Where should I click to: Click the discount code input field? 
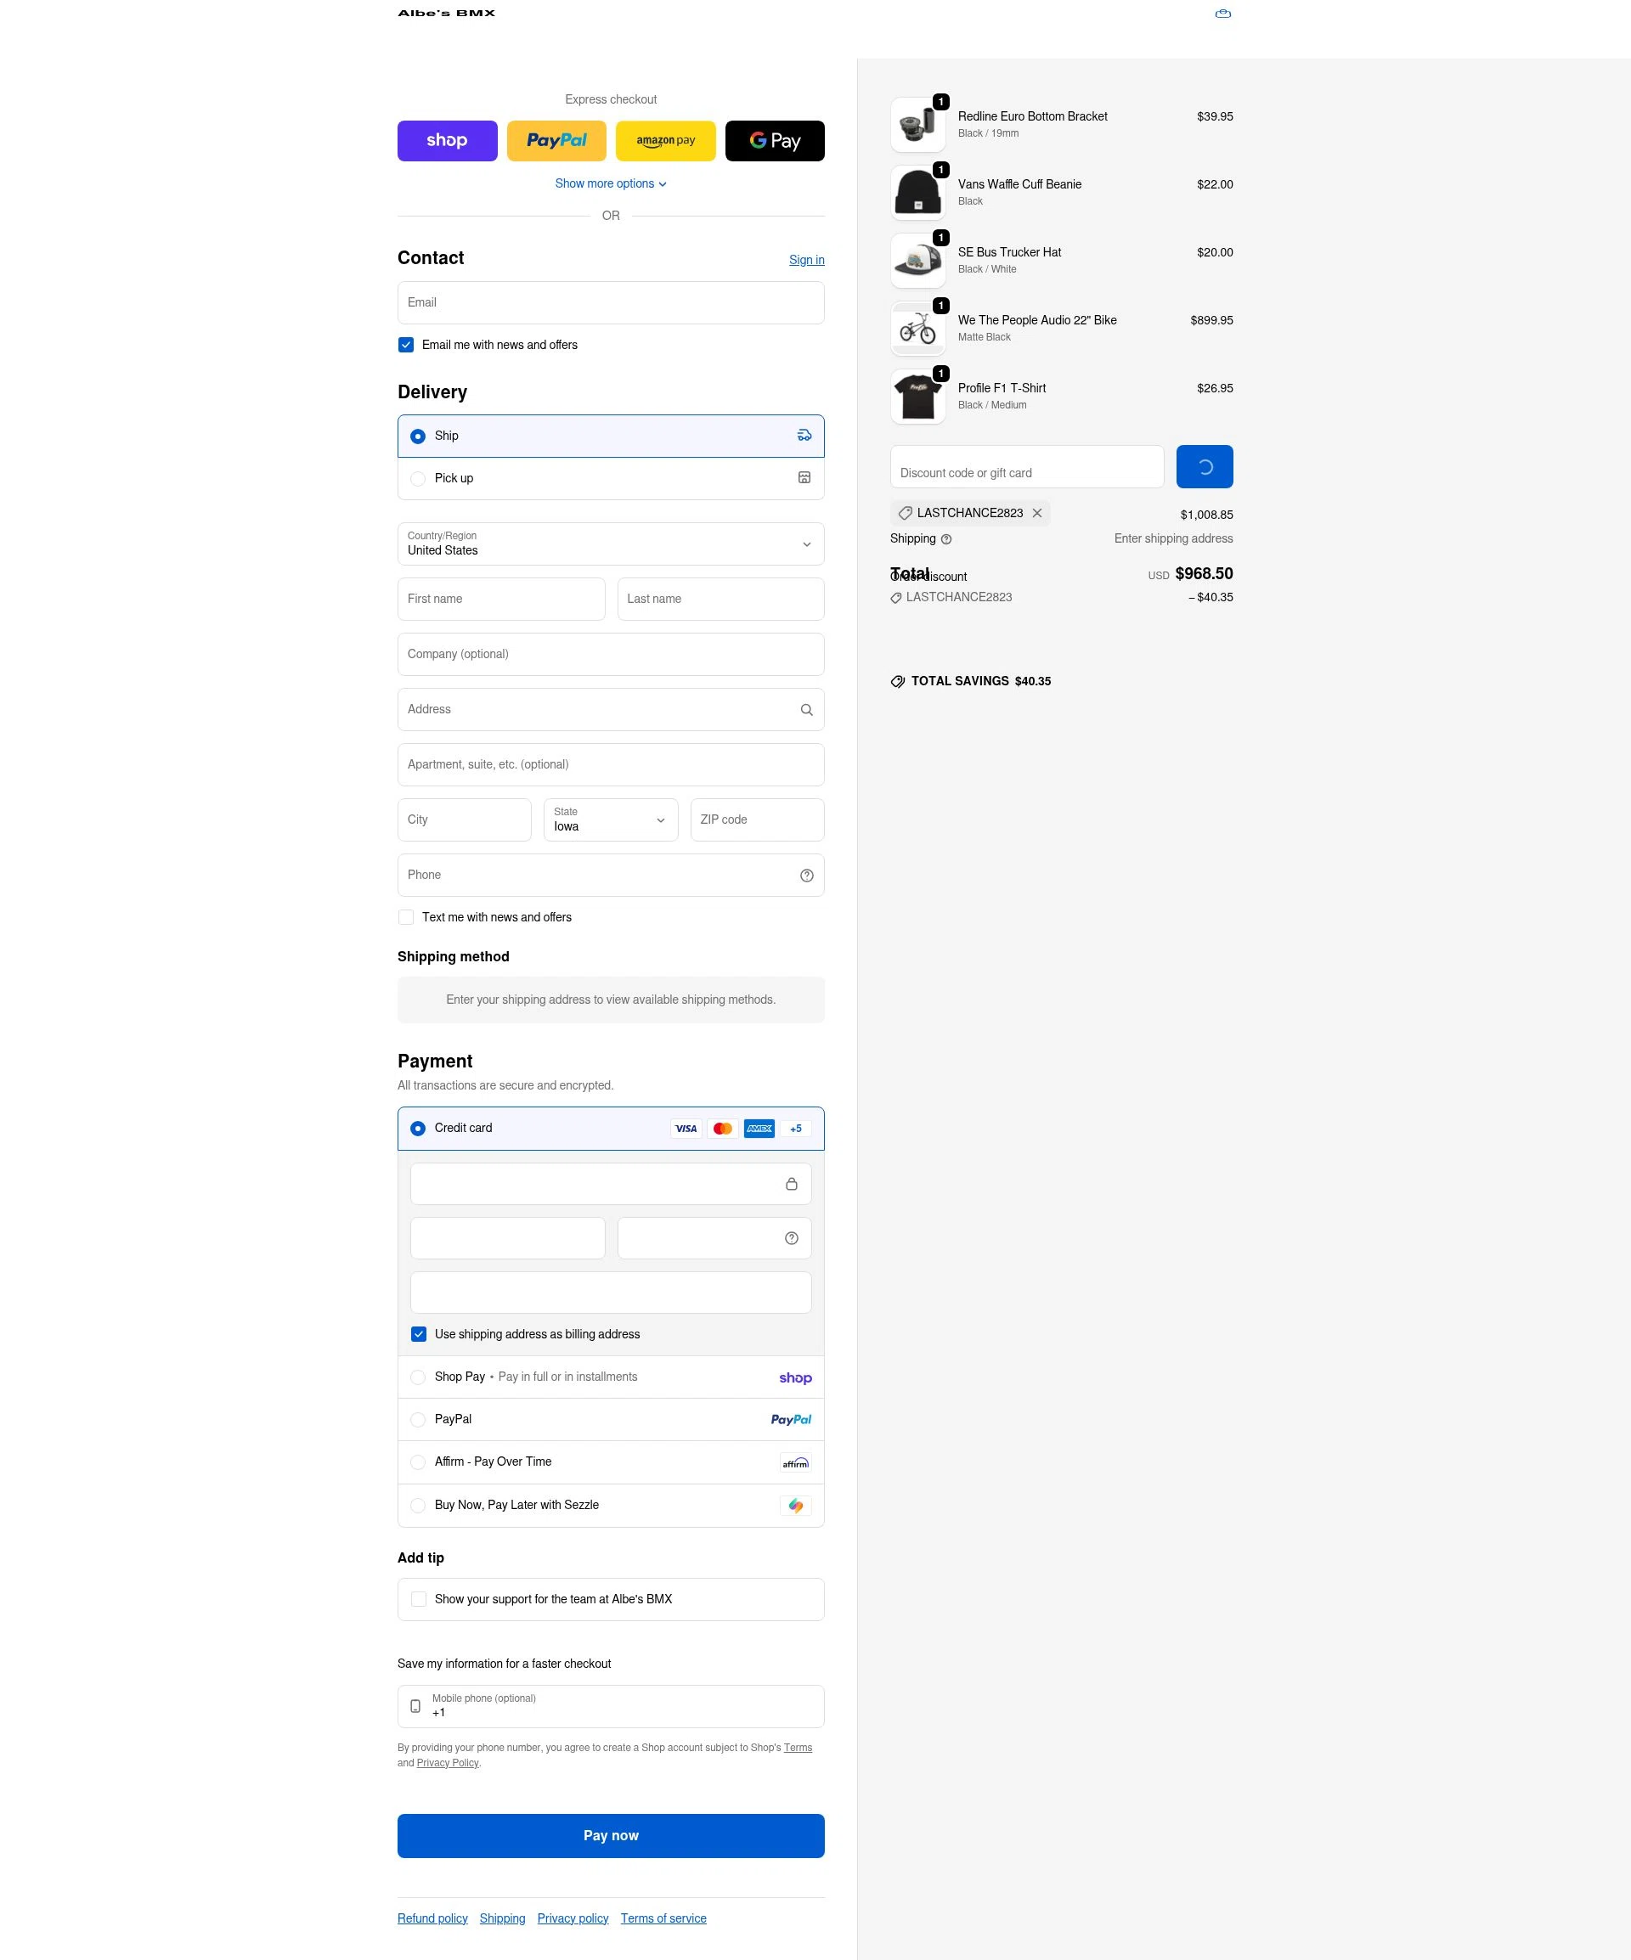1027,465
